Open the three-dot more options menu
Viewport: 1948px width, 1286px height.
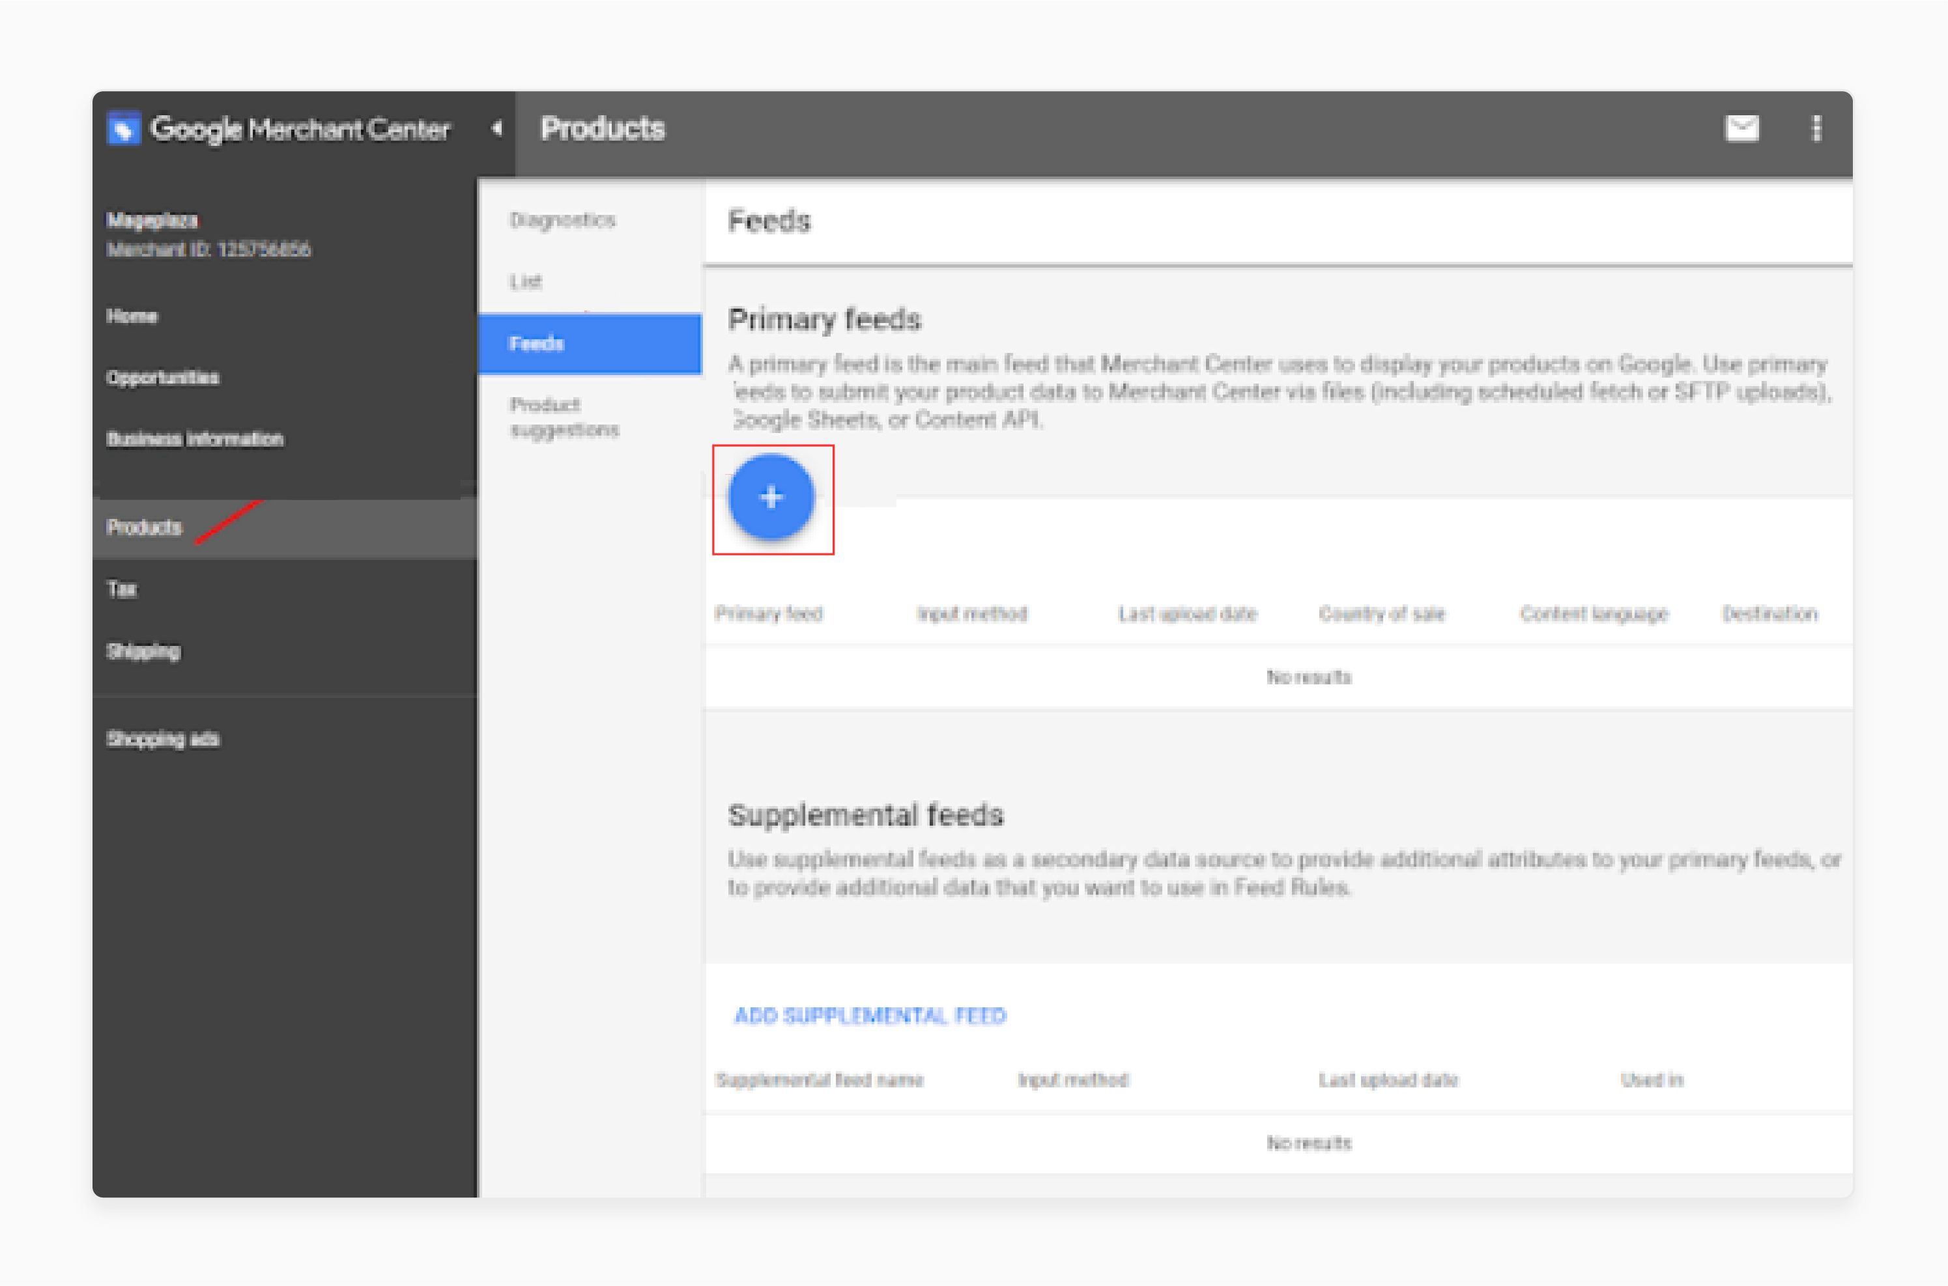click(1816, 128)
